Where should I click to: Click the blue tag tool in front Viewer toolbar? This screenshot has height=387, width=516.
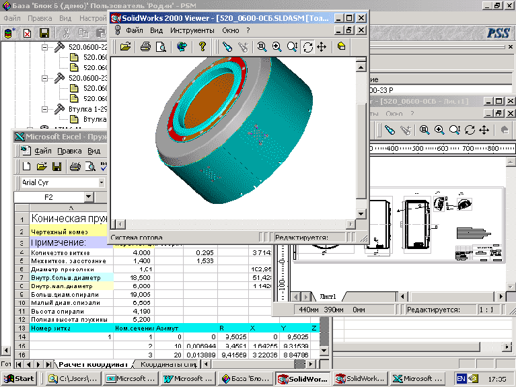click(227, 46)
